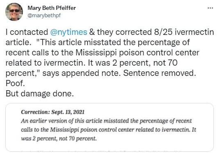
Task: Open the embedded correction note image
Action: tap(109, 127)
